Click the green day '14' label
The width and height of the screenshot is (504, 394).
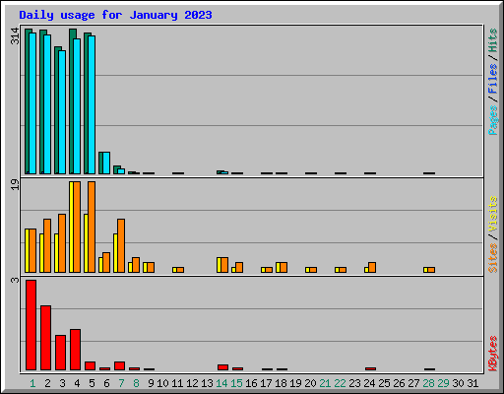[x=221, y=383]
